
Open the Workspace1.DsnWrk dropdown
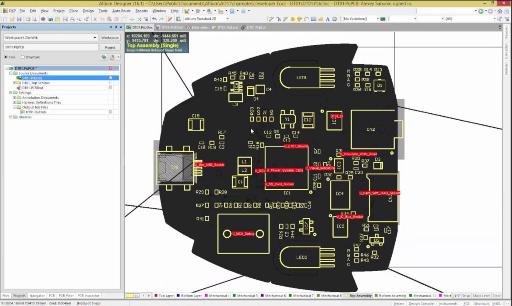95,38
